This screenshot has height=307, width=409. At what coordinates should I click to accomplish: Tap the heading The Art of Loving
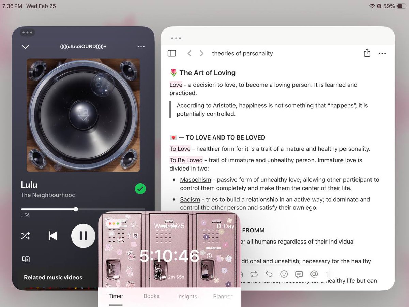(x=208, y=73)
